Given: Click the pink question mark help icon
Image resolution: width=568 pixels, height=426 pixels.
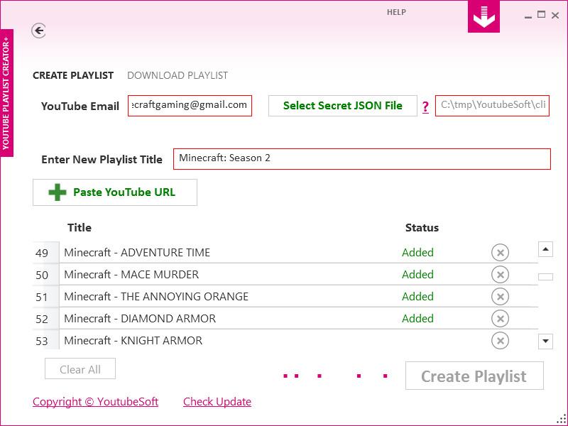Looking at the screenshot, I should pos(425,107).
